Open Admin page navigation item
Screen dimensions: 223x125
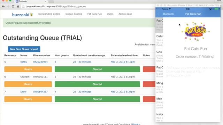(125, 14)
